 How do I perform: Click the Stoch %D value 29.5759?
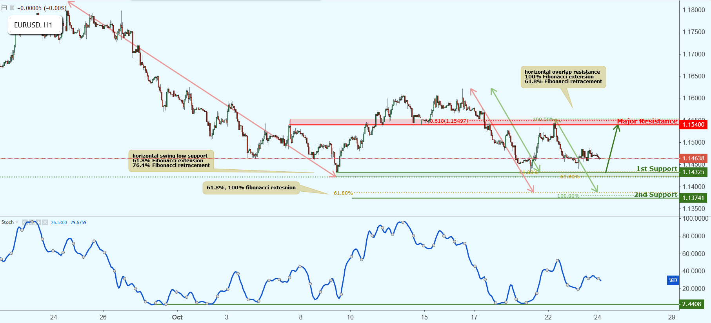(78, 223)
